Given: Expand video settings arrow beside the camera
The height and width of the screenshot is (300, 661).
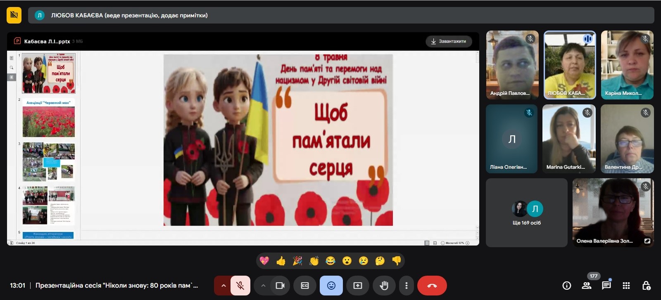Looking at the screenshot, I should 263,286.
